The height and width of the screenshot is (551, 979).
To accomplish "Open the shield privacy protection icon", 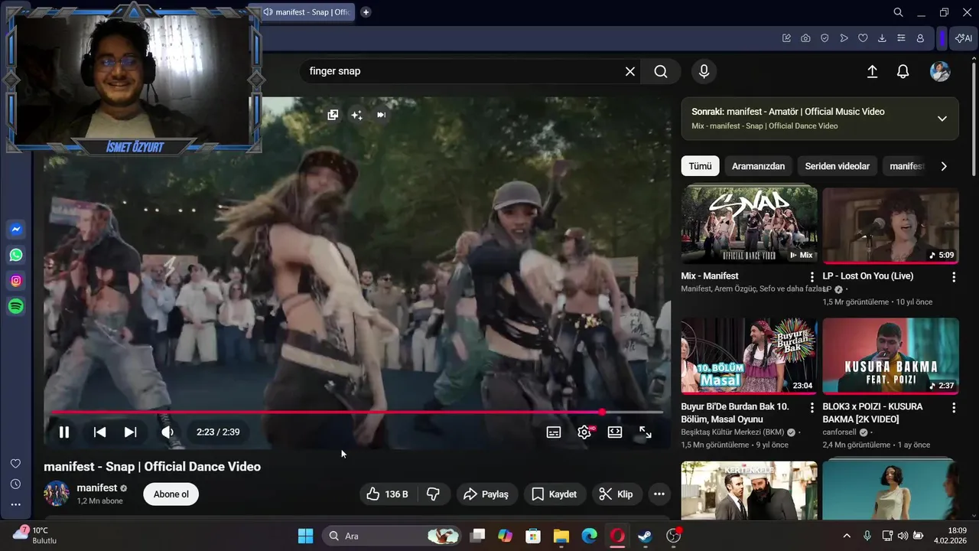I will coord(825,38).
